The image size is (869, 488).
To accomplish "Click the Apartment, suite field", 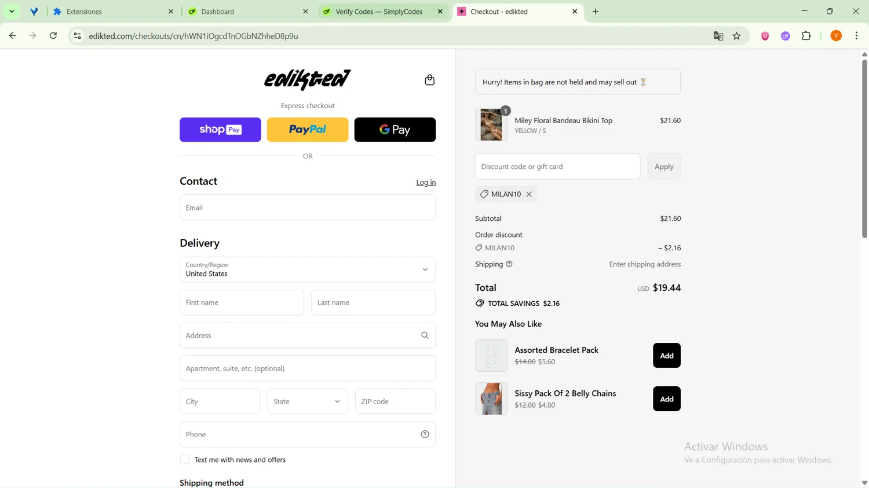I will pos(308,368).
